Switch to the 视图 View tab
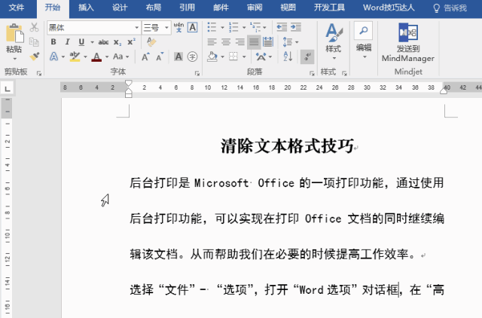This screenshot has height=318, width=482. tap(288, 8)
